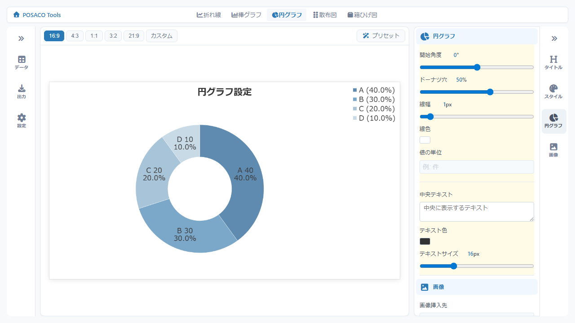The height and width of the screenshot is (323, 575).
Task: Collapse the 円グラフ section header
Action: 476,36
